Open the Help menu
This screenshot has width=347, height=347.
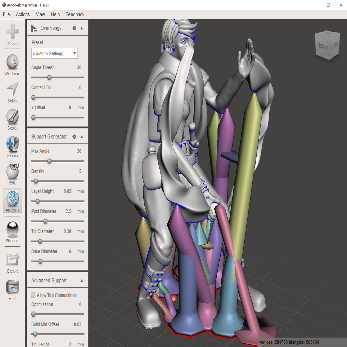click(55, 14)
